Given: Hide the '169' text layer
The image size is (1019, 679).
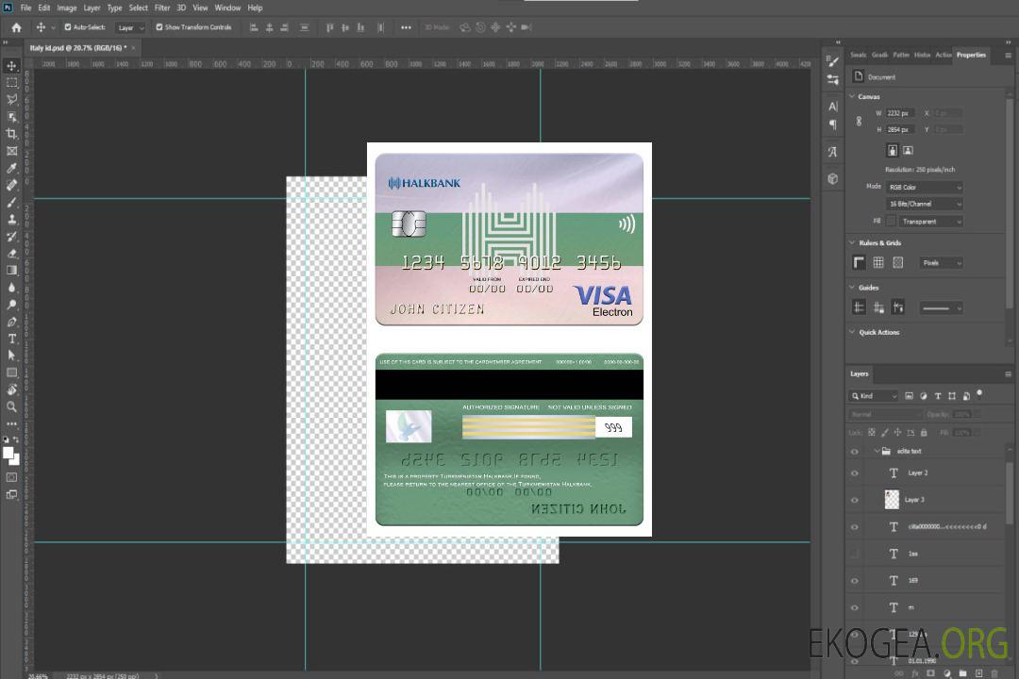Looking at the screenshot, I should point(855,581).
